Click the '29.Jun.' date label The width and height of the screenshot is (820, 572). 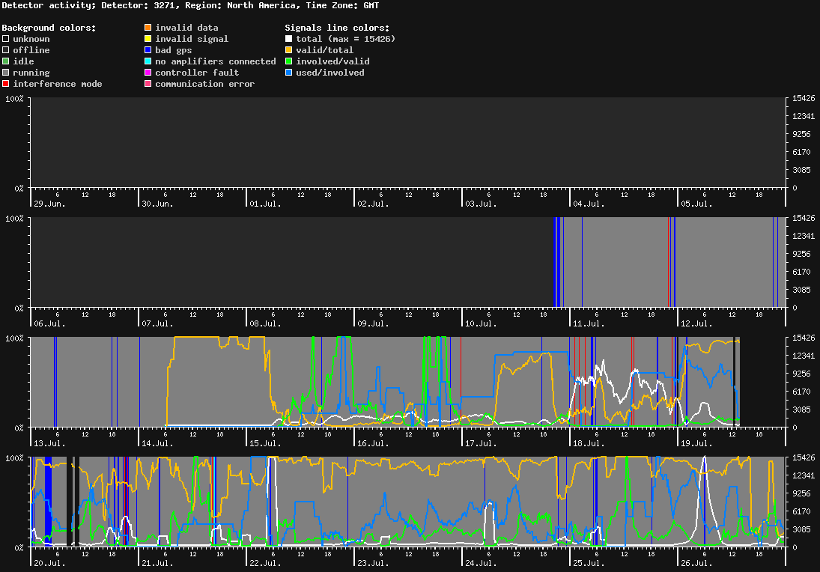point(49,204)
